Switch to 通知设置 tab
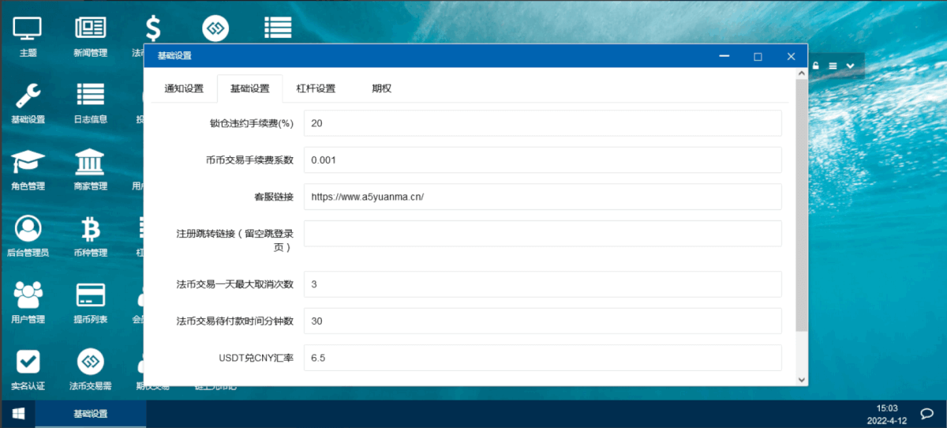This screenshot has height=428, width=947. pos(184,88)
